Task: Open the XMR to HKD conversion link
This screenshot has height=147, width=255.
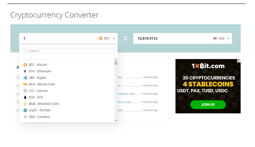Action: click(x=127, y=94)
